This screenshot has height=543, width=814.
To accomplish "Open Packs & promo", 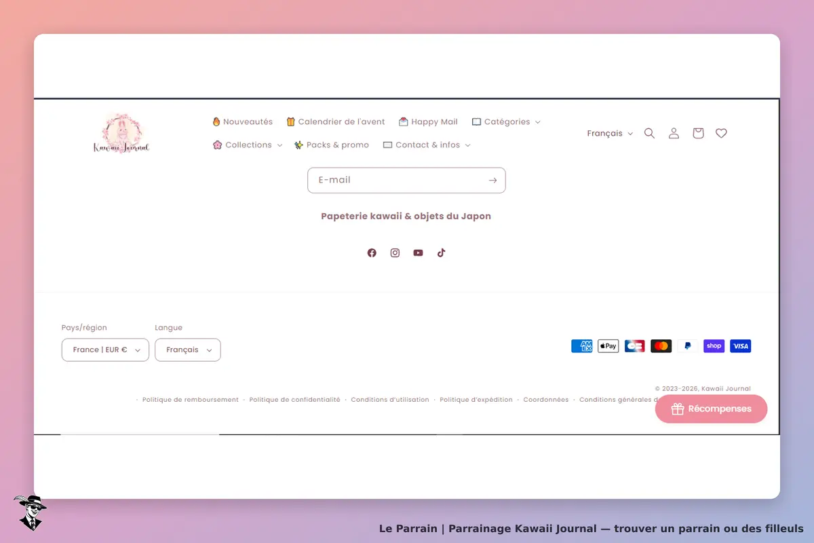I will 332,145.
